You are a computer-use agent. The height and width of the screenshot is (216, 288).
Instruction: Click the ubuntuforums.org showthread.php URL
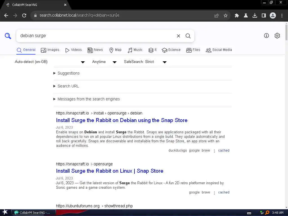pos(94,206)
